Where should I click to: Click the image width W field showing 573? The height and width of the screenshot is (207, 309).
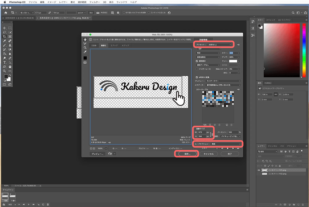coord(202,132)
